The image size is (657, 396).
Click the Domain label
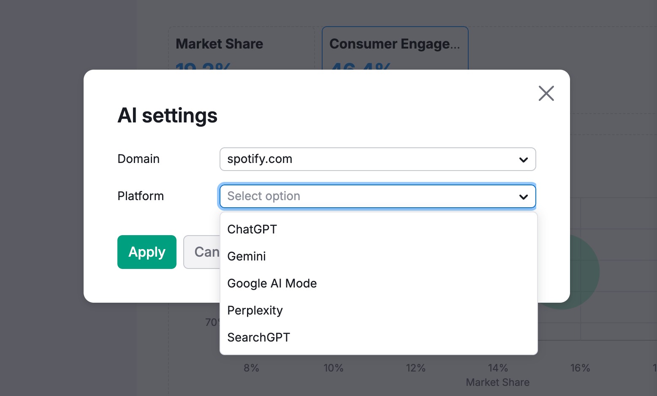(x=138, y=159)
